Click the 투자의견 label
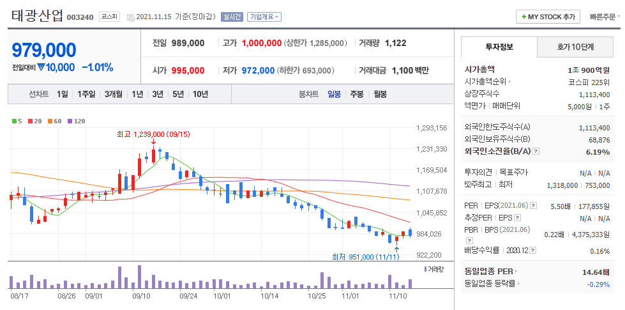 tap(479, 173)
